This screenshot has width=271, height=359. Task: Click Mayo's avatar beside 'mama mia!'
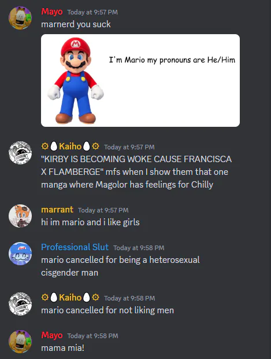coord(20,342)
